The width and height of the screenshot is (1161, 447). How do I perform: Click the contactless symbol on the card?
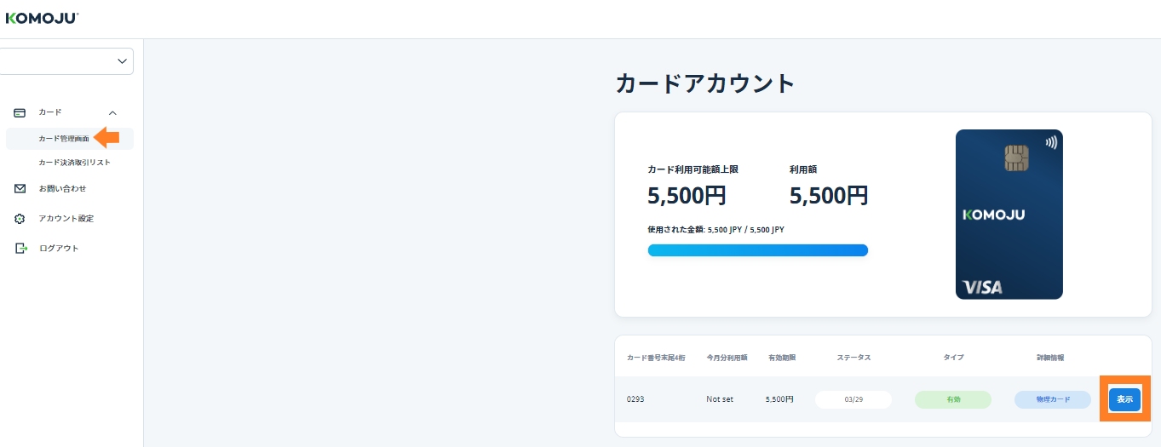click(x=1051, y=143)
